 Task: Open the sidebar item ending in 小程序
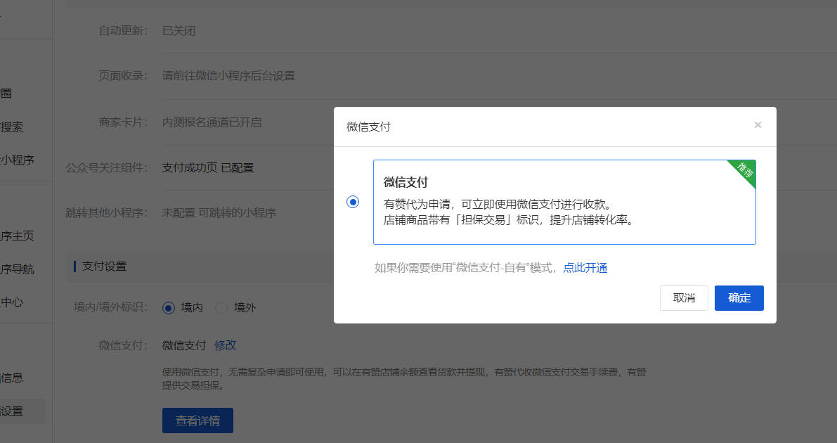17,160
